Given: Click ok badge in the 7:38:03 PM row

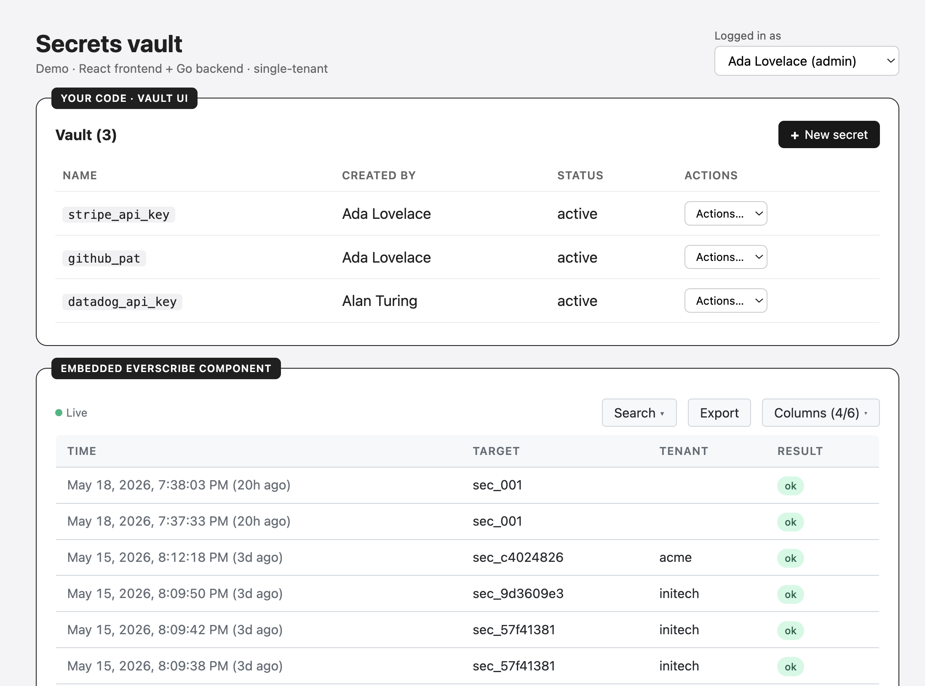Looking at the screenshot, I should point(790,486).
